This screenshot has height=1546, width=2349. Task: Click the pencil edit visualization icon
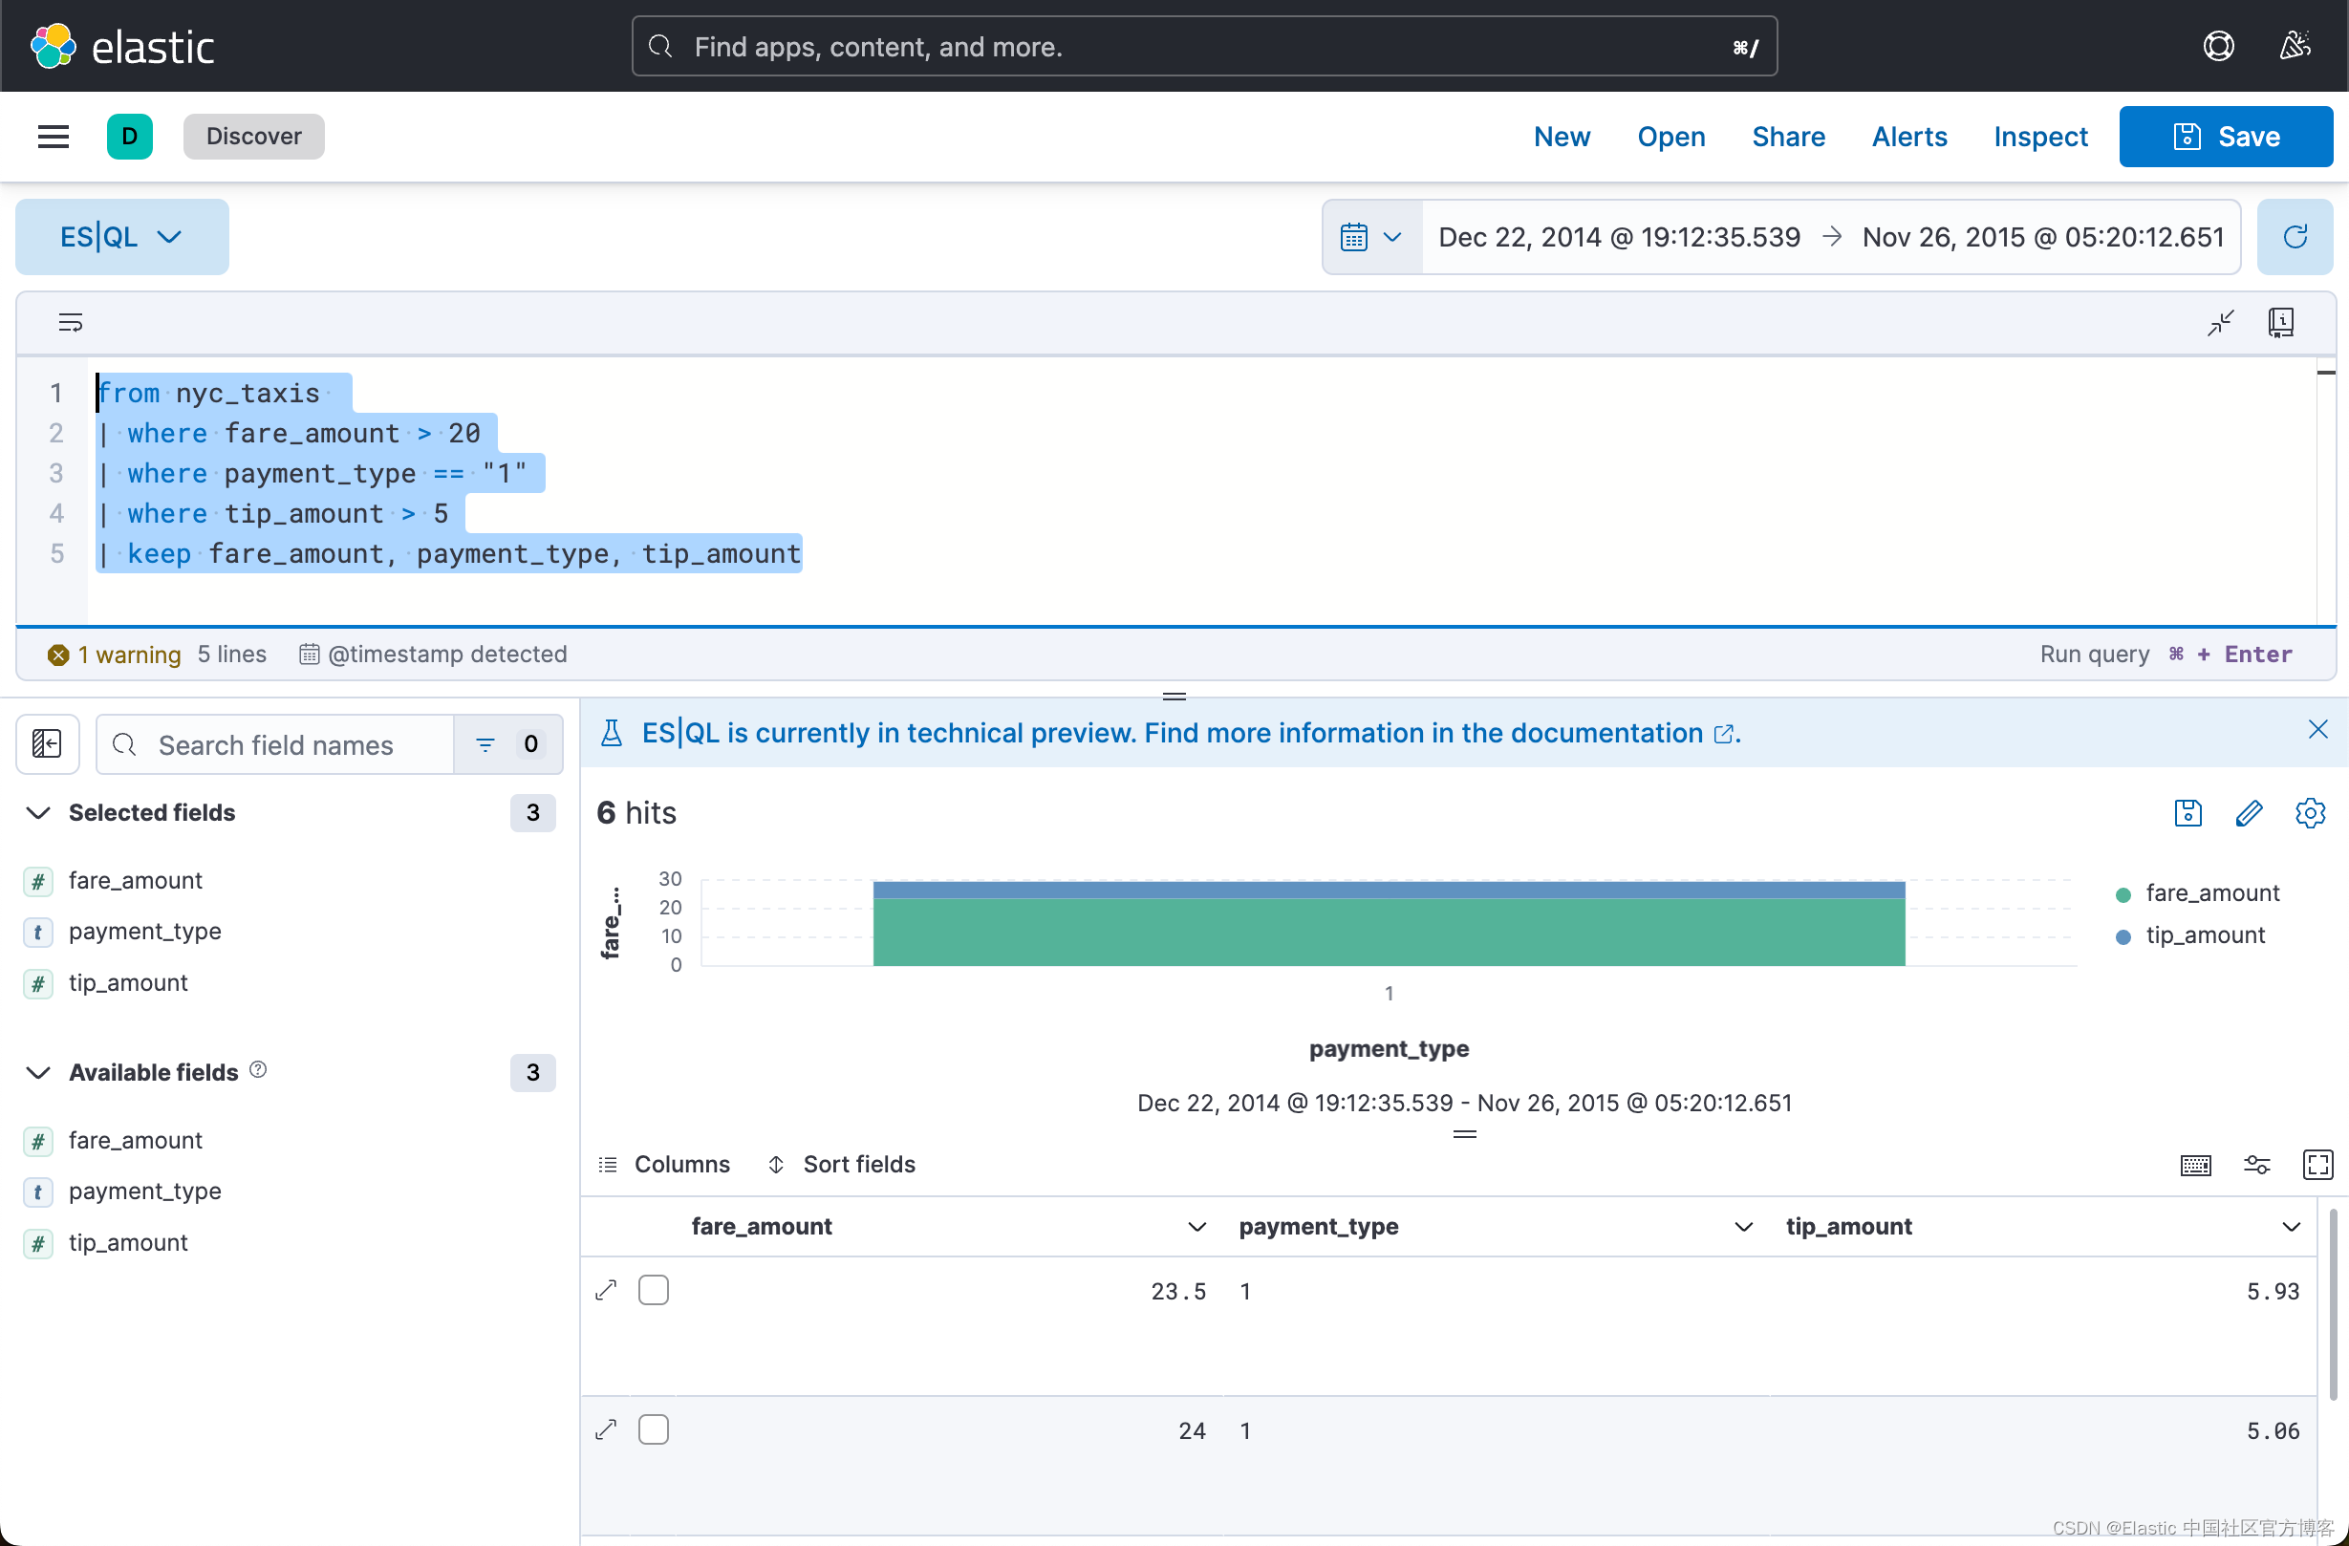tap(2249, 813)
